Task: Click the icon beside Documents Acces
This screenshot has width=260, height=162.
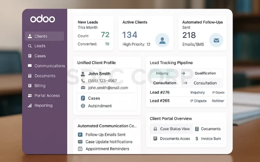Action: (x=155, y=139)
